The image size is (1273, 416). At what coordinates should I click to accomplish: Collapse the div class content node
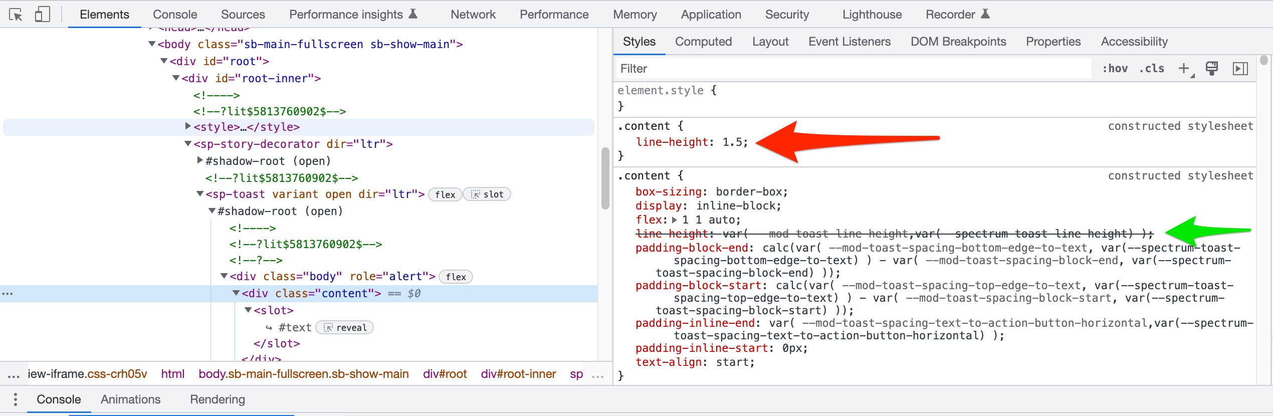[236, 293]
